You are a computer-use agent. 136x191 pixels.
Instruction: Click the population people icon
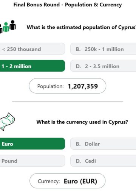tap(8, 27)
